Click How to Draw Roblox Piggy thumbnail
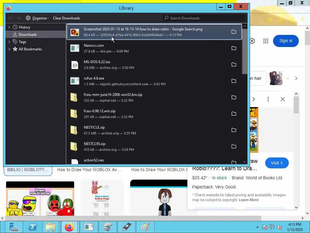This screenshot has height=233, width=310. [102, 198]
